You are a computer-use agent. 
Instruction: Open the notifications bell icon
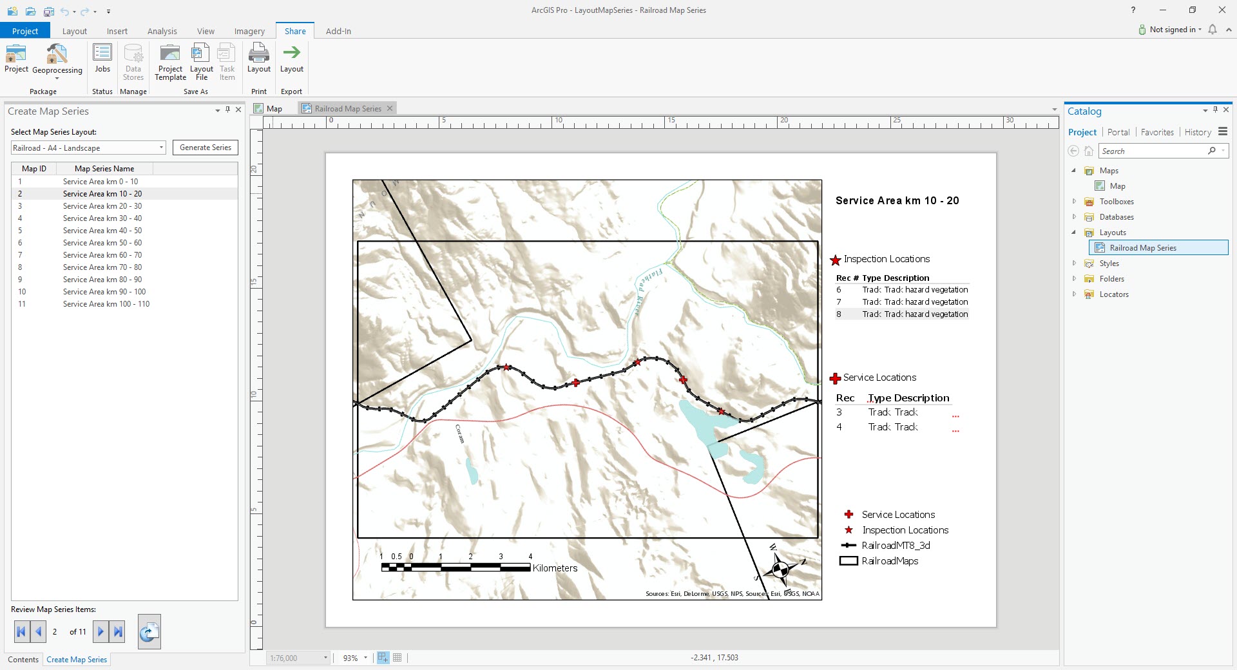point(1212,30)
